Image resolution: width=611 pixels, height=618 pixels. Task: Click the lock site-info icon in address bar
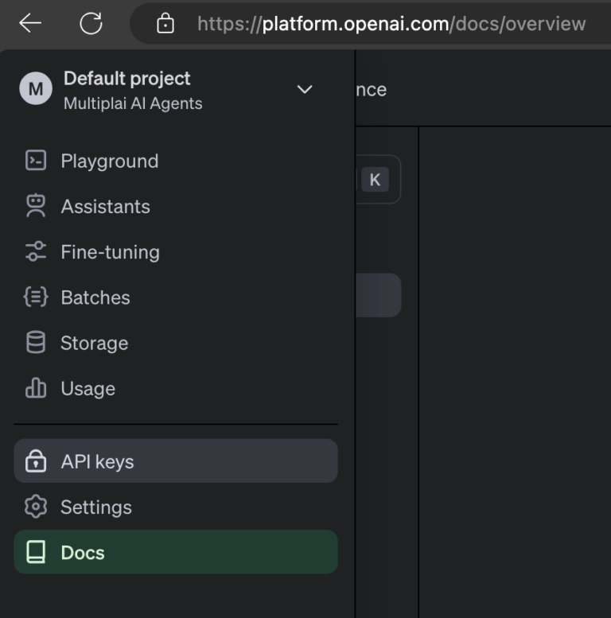(165, 23)
